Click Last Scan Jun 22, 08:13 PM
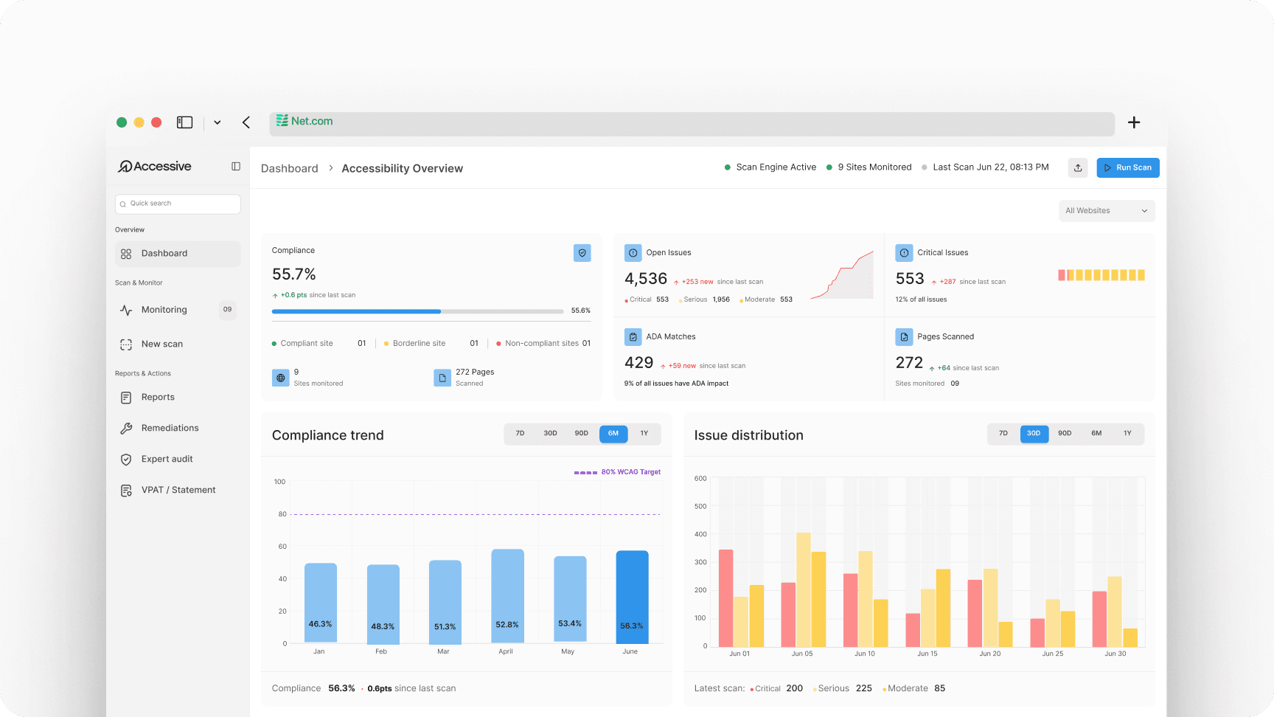The image size is (1274, 717). pos(985,167)
